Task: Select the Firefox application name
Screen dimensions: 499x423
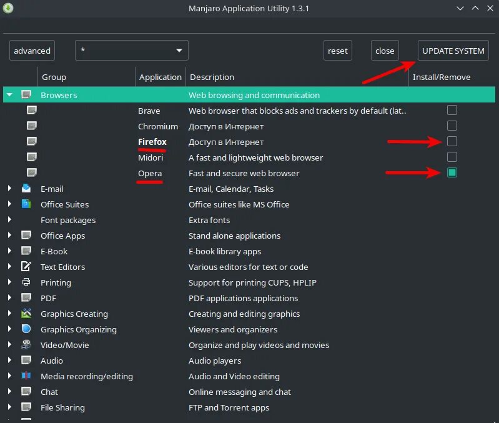Action: click(x=152, y=142)
